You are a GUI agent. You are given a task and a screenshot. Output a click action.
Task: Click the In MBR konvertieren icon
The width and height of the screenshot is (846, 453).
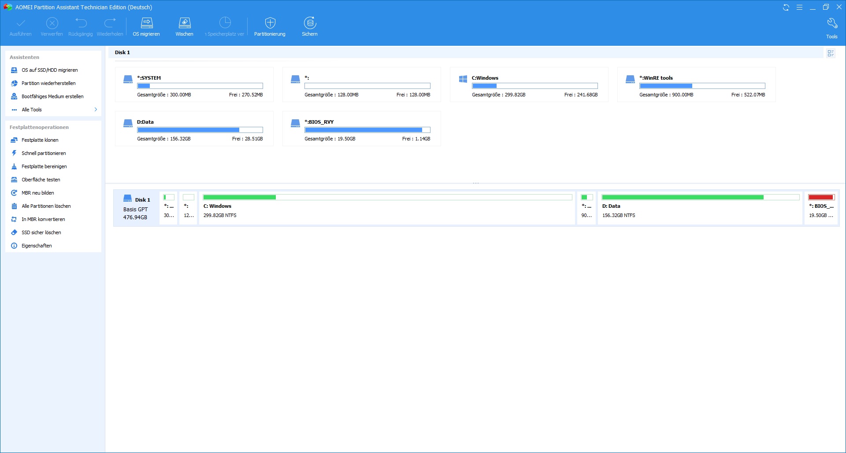click(14, 219)
